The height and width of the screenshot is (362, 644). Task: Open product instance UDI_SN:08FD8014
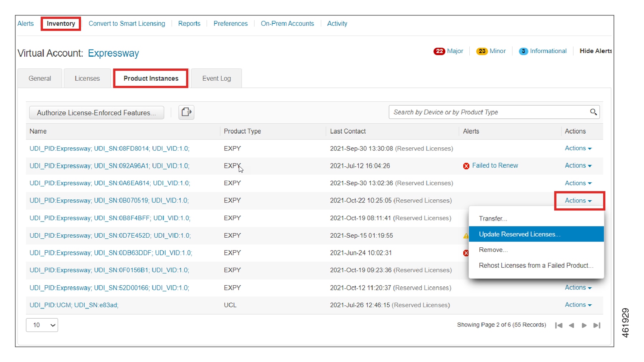[109, 148]
